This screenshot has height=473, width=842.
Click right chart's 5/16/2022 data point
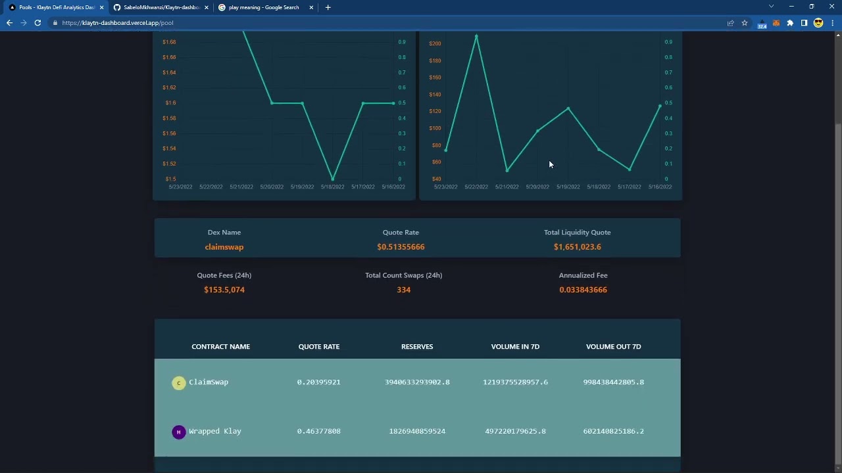click(660, 106)
